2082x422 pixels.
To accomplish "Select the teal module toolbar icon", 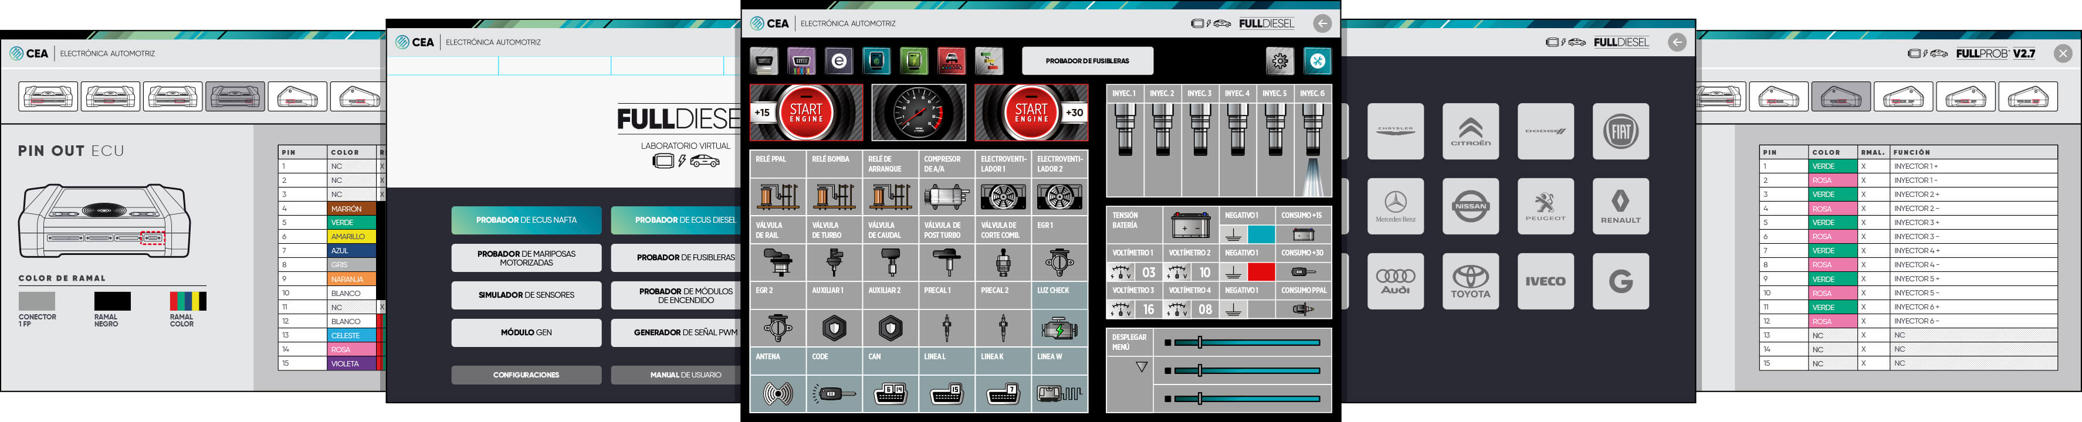I will click(876, 60).
